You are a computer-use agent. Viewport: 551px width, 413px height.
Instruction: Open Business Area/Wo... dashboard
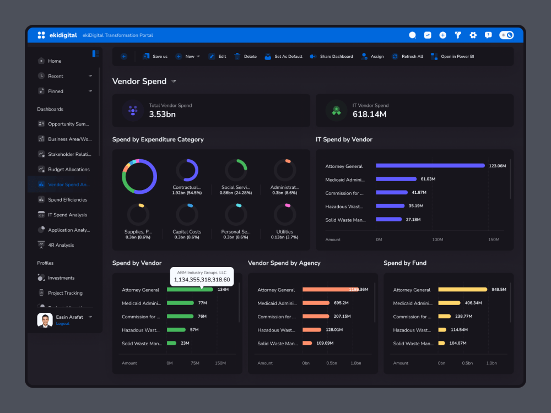pos(65,139)
